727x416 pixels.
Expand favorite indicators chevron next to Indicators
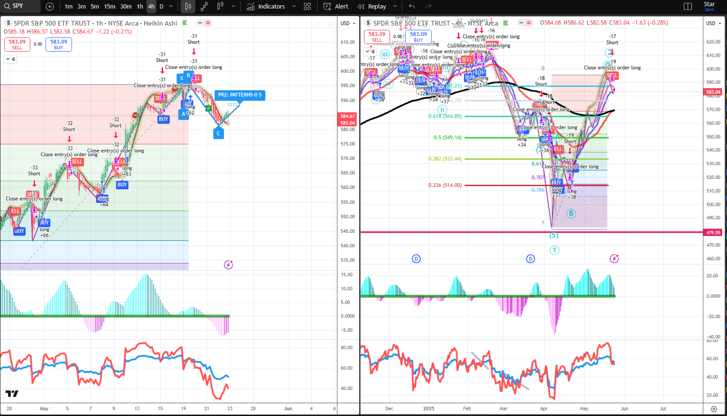click(x=294, y=7)
